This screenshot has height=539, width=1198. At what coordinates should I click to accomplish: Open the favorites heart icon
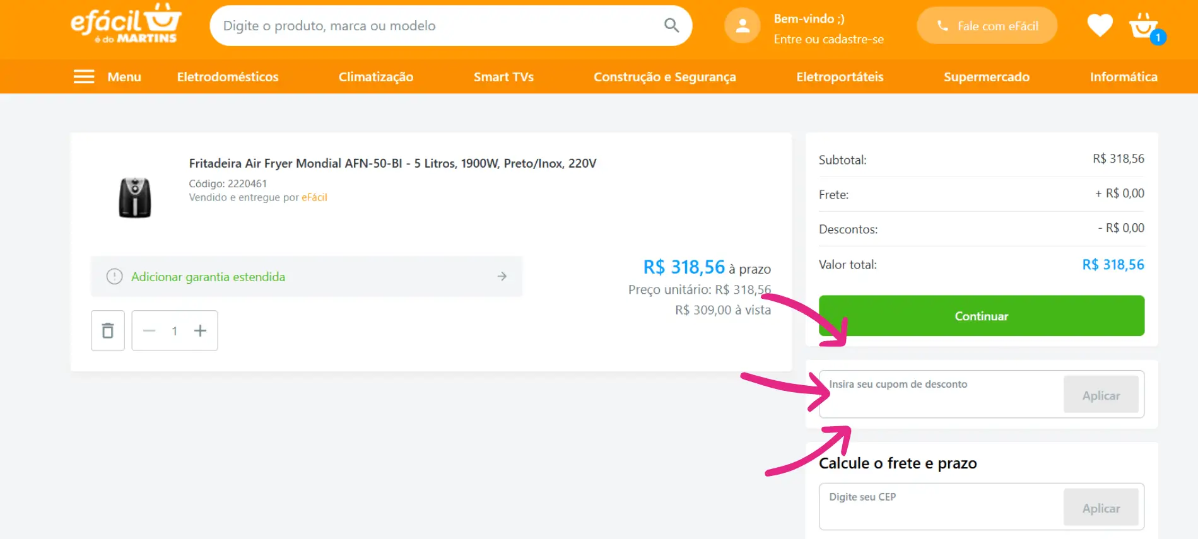point(1100,25)
